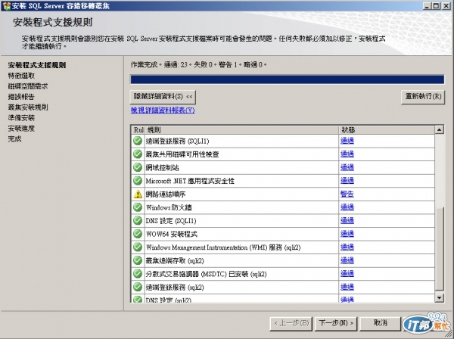The image size is (454, 339).
Task: Select 安裝程式支援規則 step in sidebar
Action: pyautogui.click(x=37, y=65)
